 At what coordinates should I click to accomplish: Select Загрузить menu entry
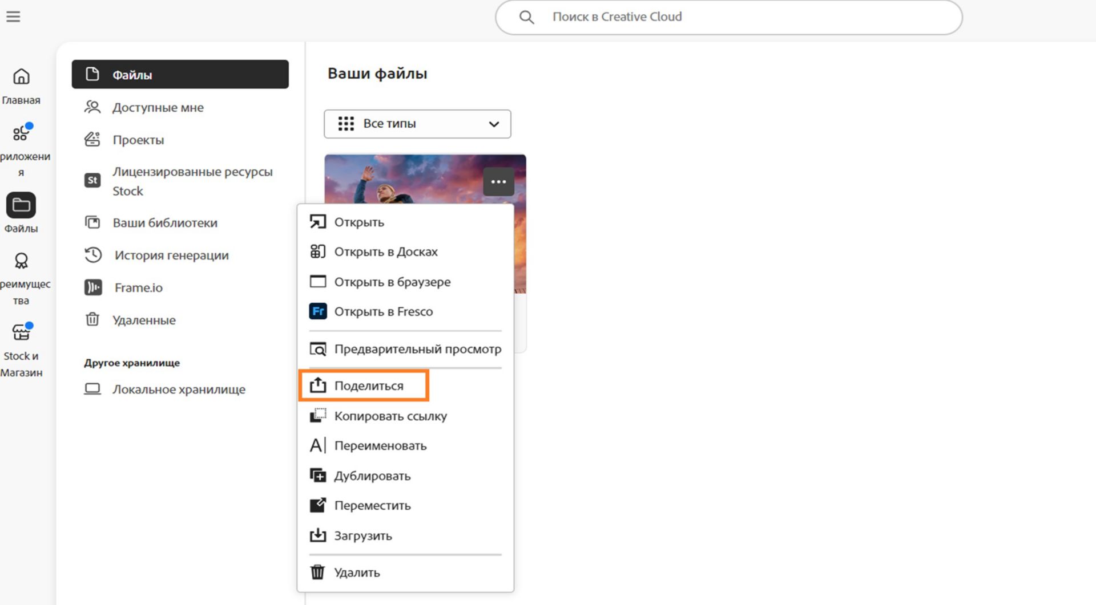click(405, 535)
